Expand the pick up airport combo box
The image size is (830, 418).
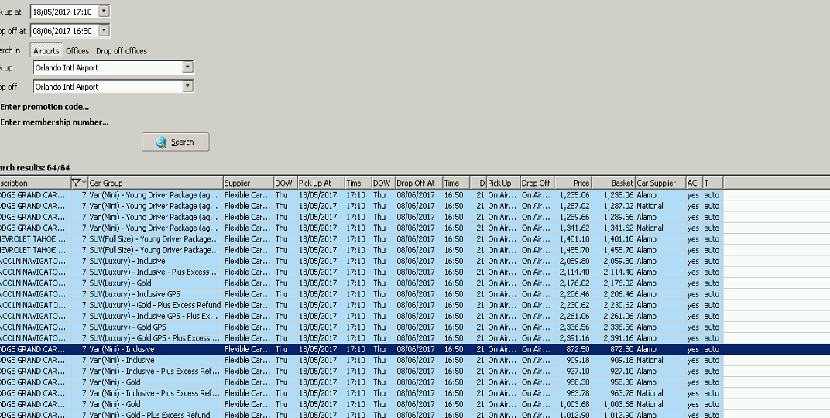coord(187,67)
